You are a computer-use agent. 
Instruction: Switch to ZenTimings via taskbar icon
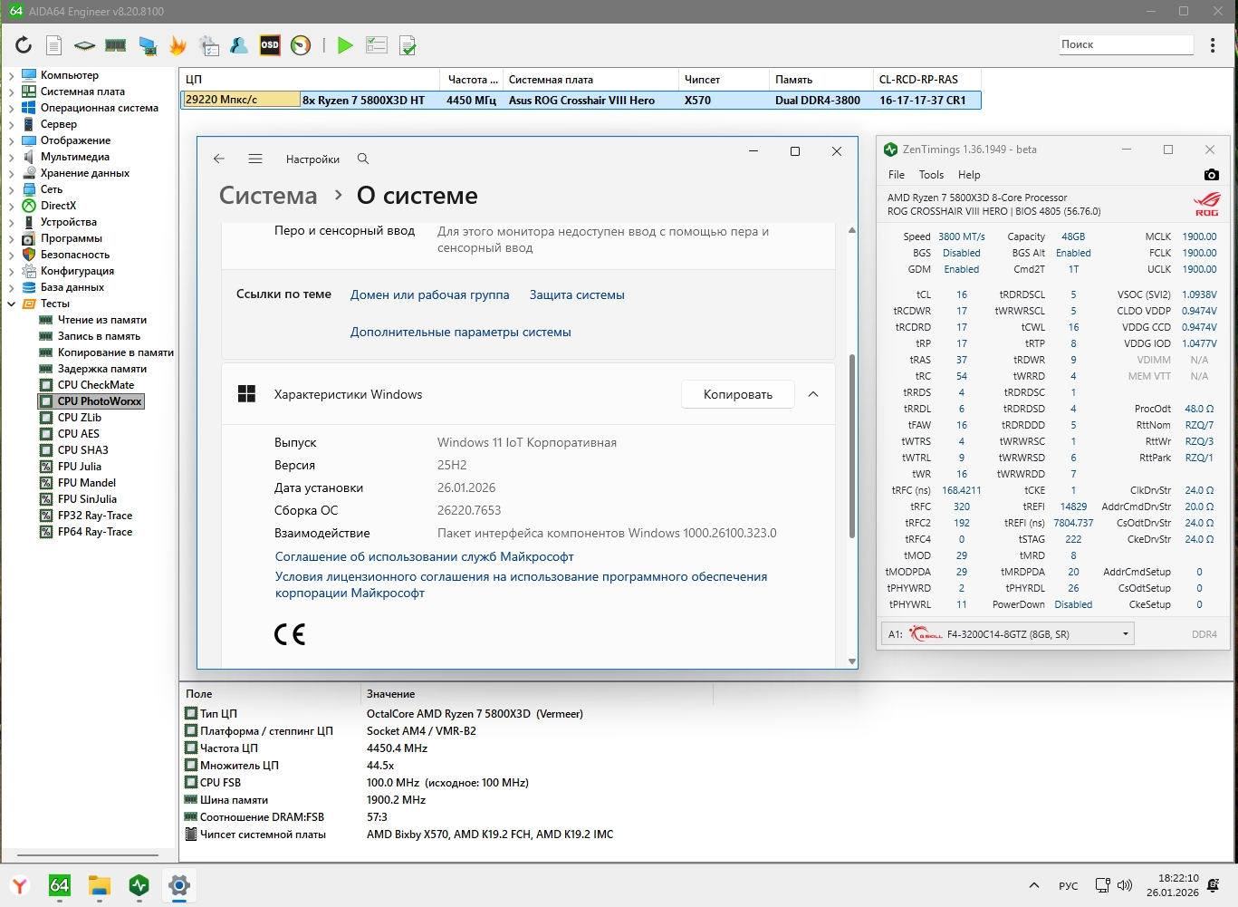pos(139,885)
